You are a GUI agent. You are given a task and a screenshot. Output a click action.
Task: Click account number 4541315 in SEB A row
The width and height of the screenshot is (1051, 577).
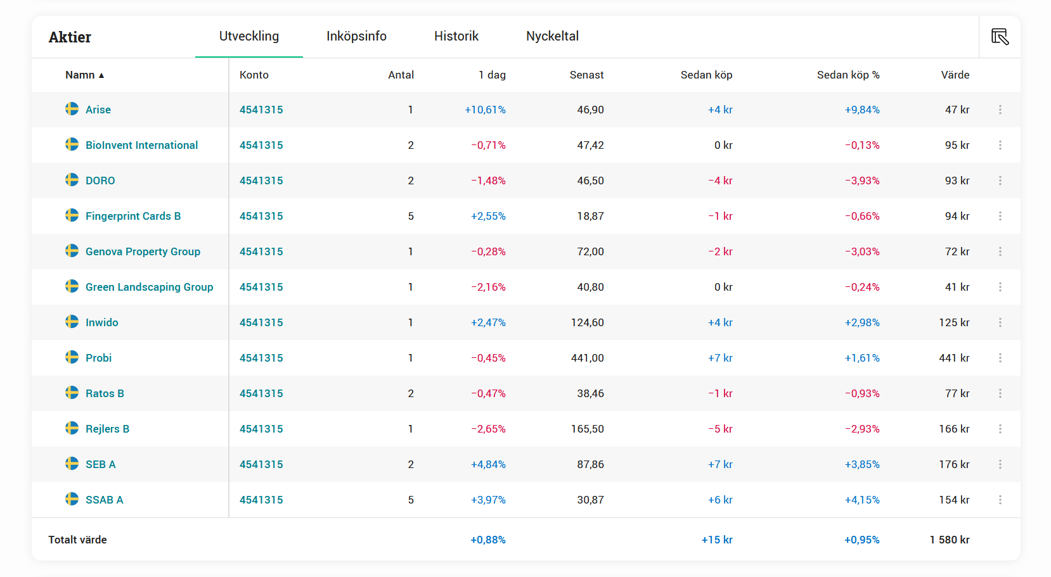click(261, 464)
